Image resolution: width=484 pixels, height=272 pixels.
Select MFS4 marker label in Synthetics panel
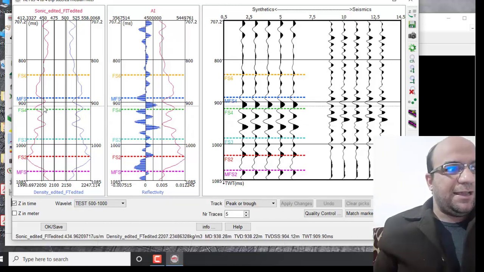231,101
